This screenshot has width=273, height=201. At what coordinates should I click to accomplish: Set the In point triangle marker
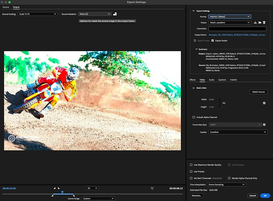click(55, 188)
